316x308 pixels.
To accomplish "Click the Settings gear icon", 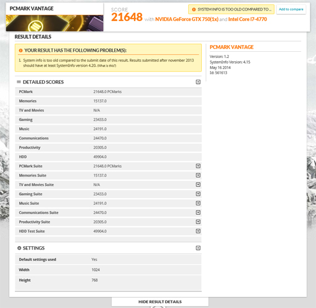I will click(x=19, y=248).
